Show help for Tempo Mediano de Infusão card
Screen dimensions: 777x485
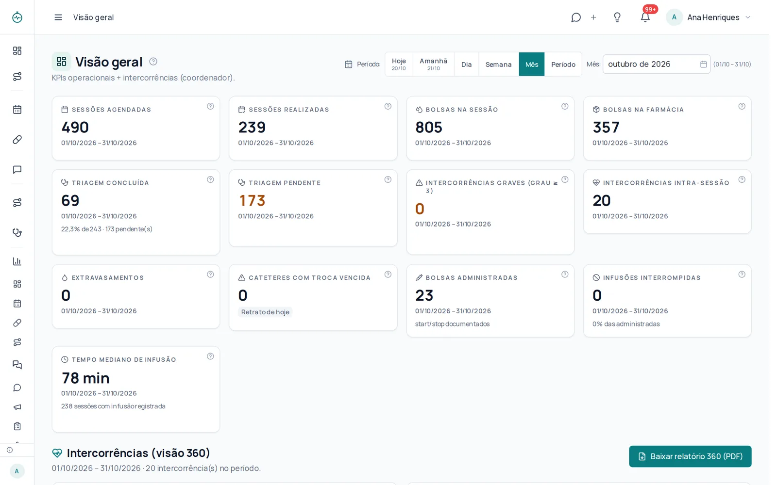click(x=210, y=356)
